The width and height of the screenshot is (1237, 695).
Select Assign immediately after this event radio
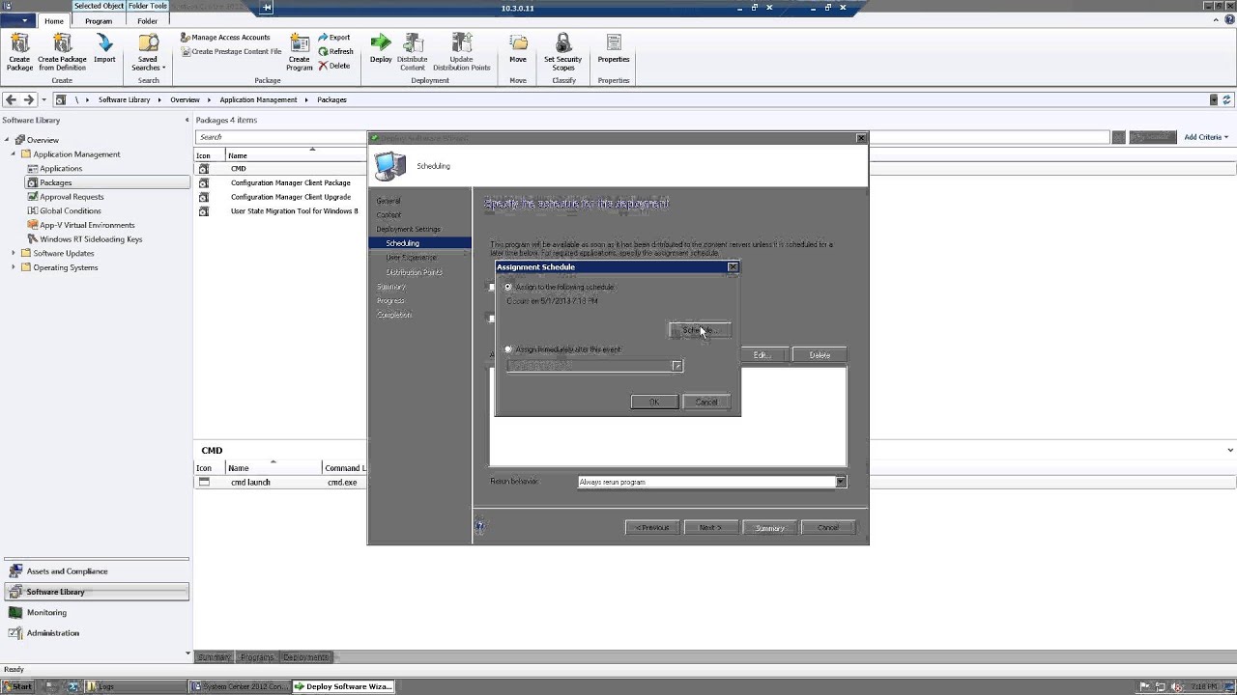point(508,349)
